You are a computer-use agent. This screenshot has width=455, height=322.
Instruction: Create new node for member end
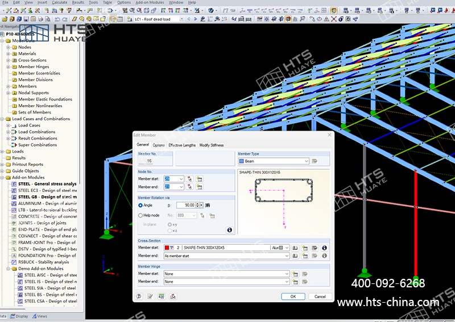click(x=200, y=187)
